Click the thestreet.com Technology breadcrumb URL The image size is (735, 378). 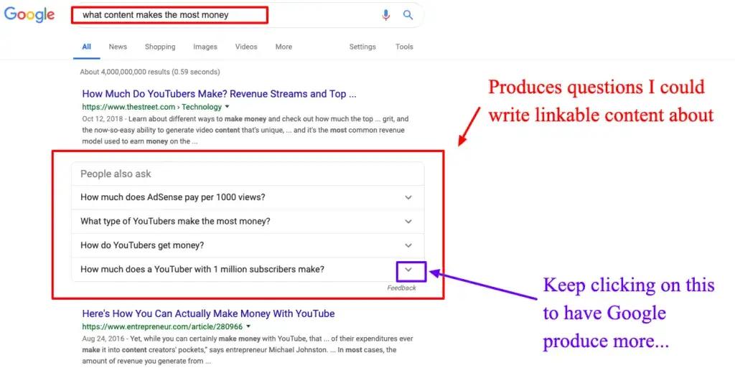tap(152, 107)
